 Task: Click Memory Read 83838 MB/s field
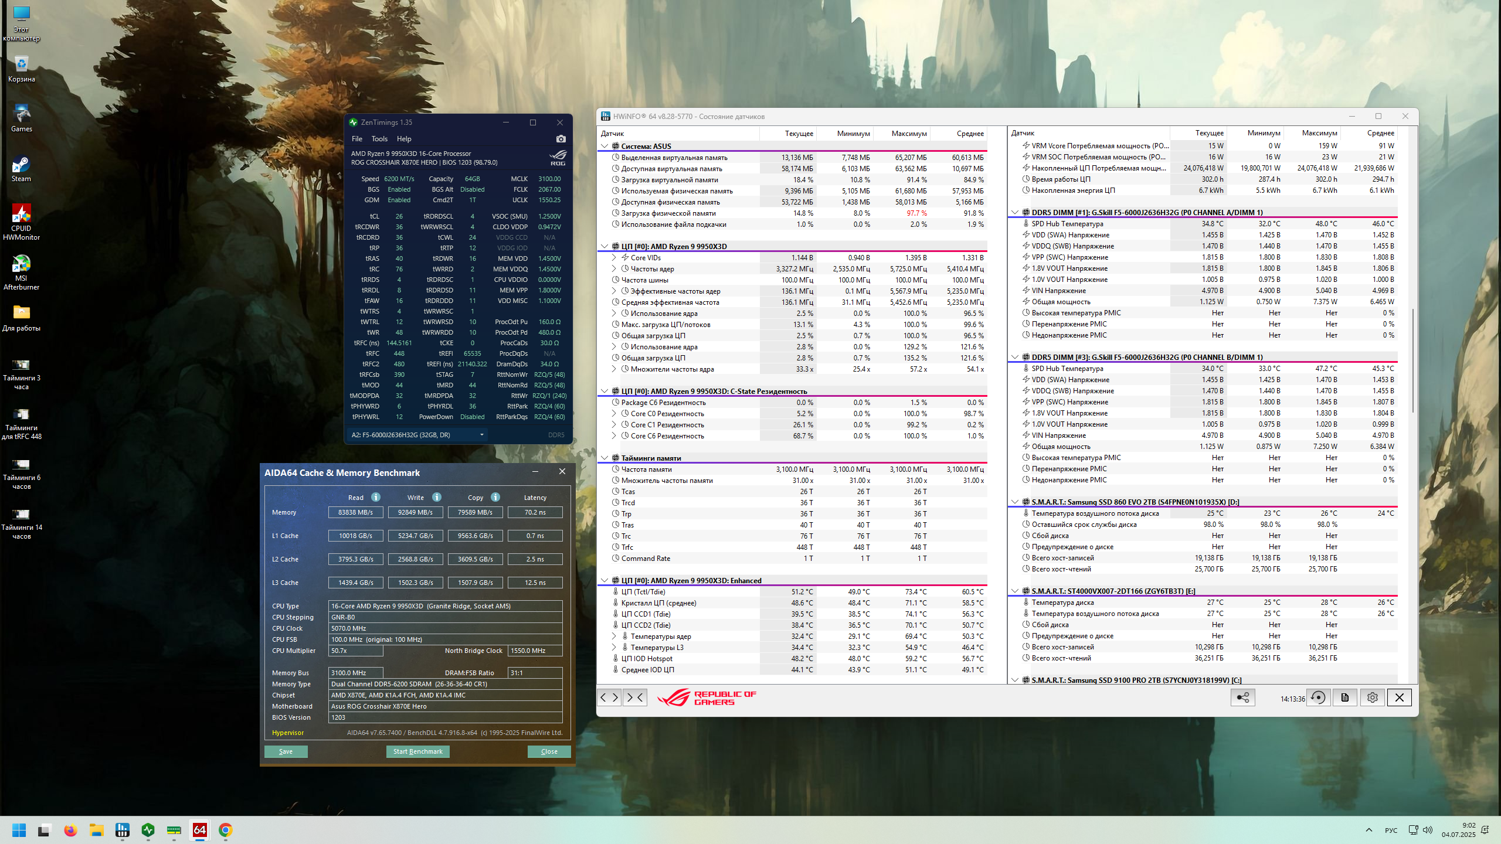355,512
